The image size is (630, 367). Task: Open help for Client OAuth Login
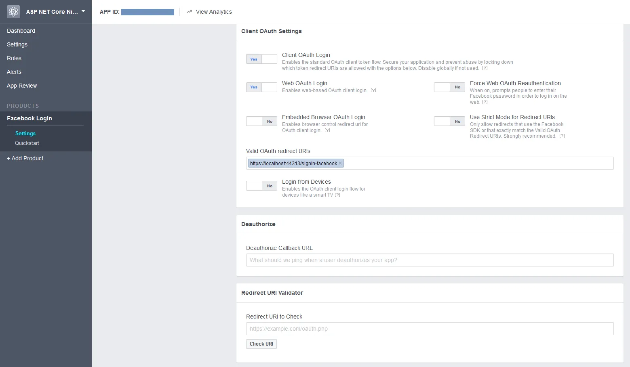485,68
